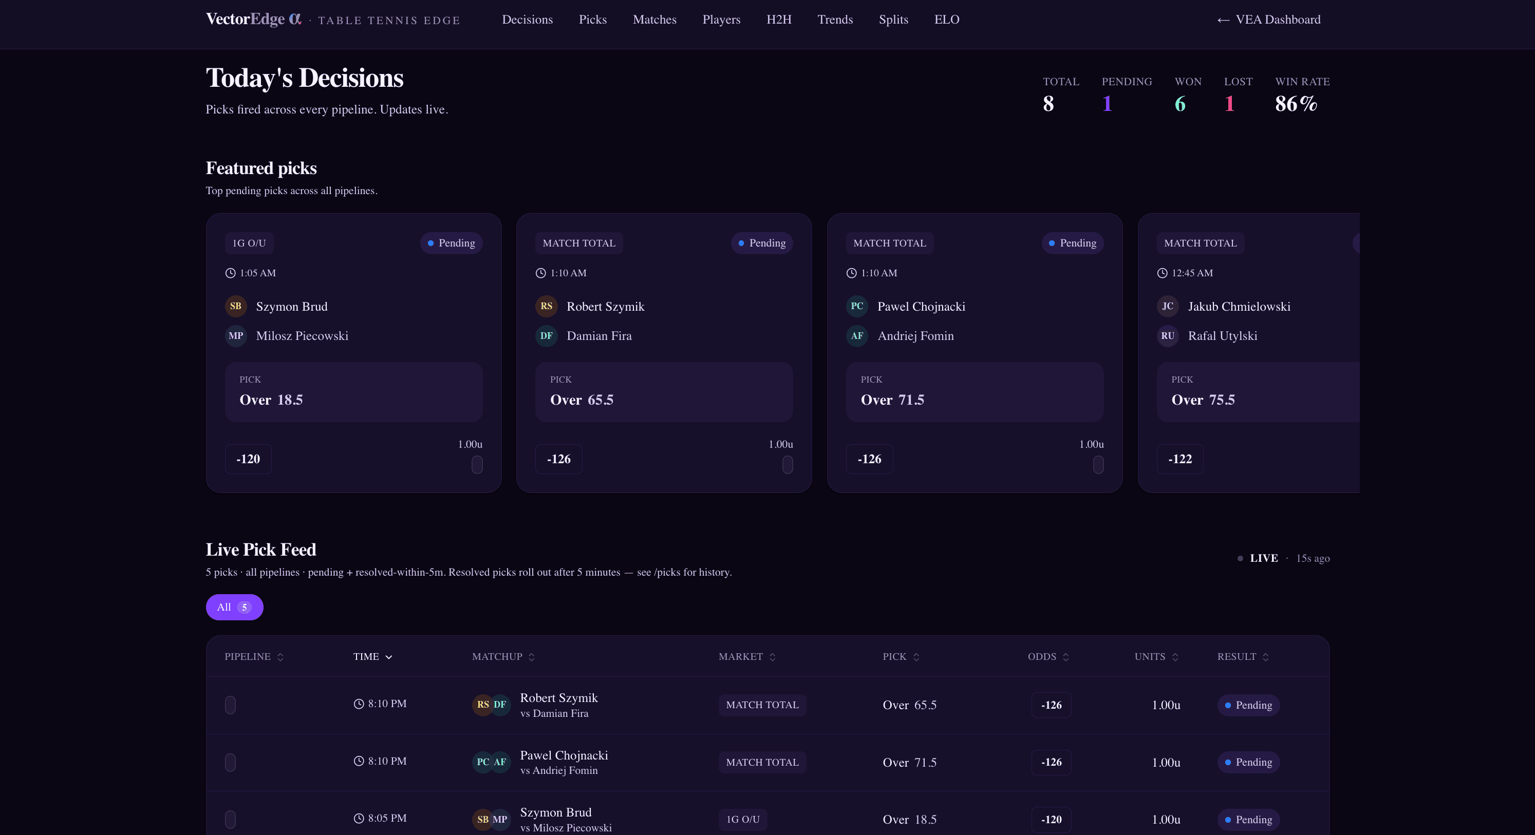Click clock icon on Robert Szymik card
This screenshot has width=1535, height=835.
coord(540,273)
